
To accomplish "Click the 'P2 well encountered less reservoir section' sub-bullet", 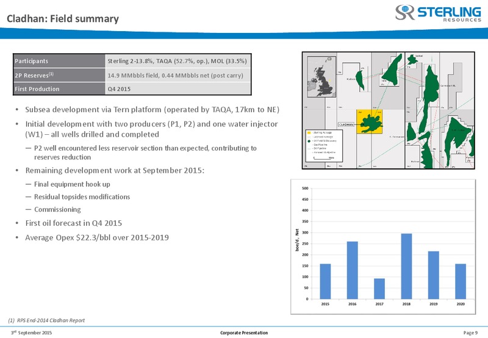I will click(x=145, y=153).
